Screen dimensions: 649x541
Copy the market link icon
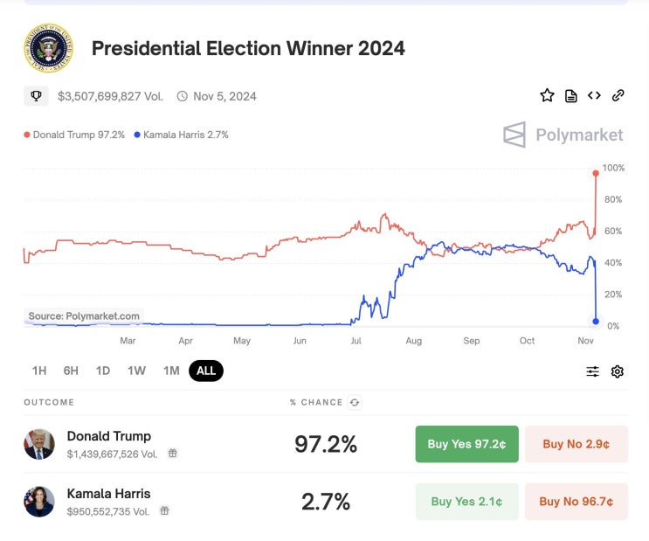click(618, 95)
